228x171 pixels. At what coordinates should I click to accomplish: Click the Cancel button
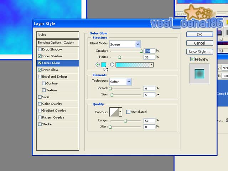[199, 43]
